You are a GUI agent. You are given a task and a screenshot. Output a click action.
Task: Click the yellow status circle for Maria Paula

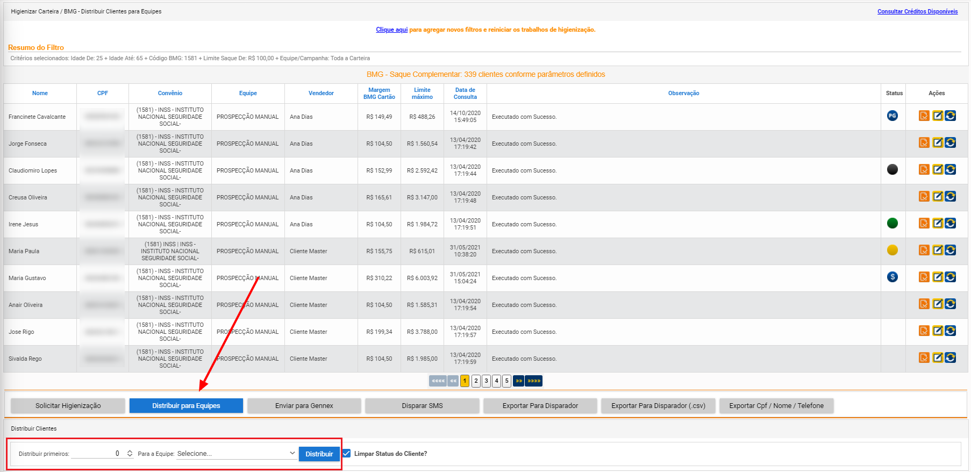[892, 250]
